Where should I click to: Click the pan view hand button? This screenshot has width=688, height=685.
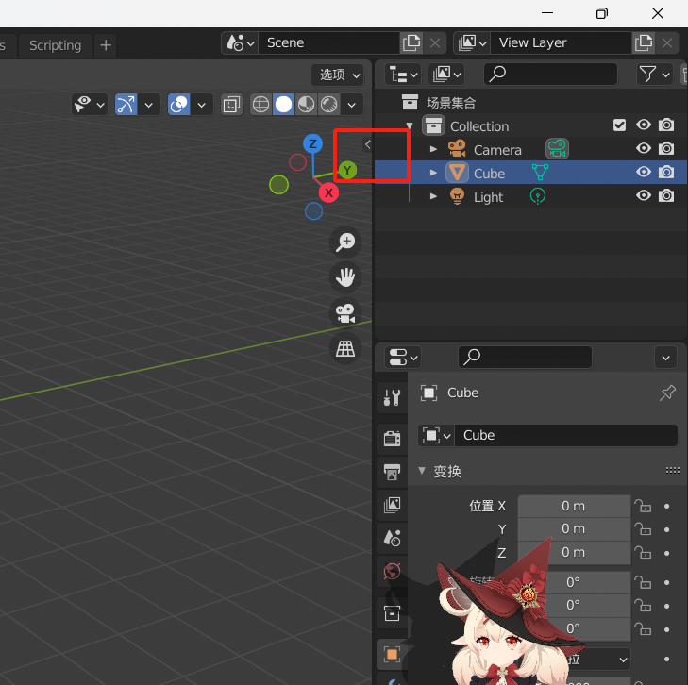tap(345, 277)
